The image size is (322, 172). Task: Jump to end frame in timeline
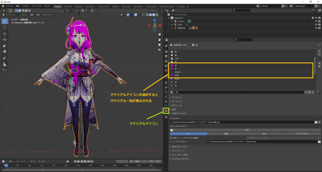point(92,161)
